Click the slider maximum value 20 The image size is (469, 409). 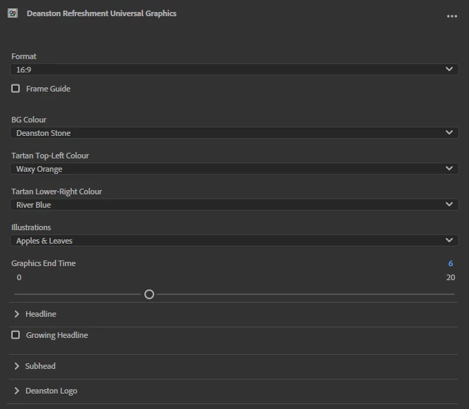pos(451,277)
